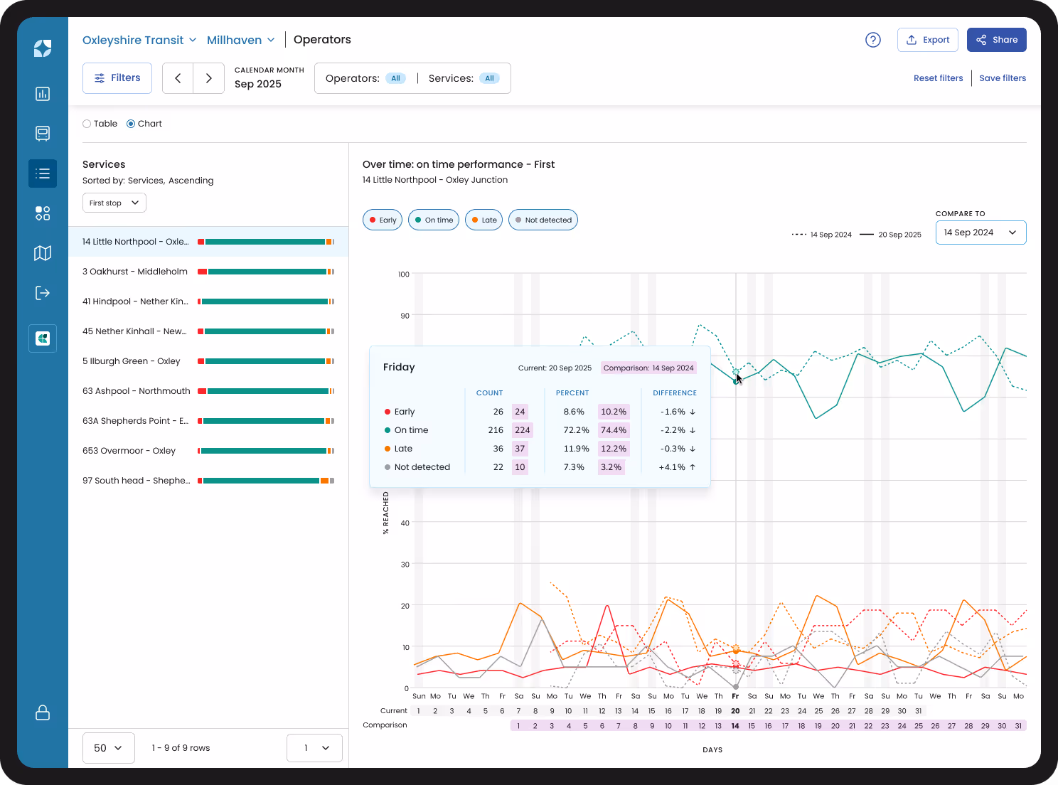Sign out using the logout icon

click(x=43, y=292)
